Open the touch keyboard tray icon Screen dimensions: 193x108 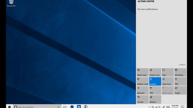pos(168,107)
